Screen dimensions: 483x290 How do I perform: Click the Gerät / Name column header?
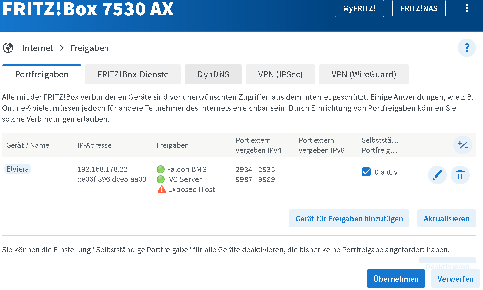point(28,145)
